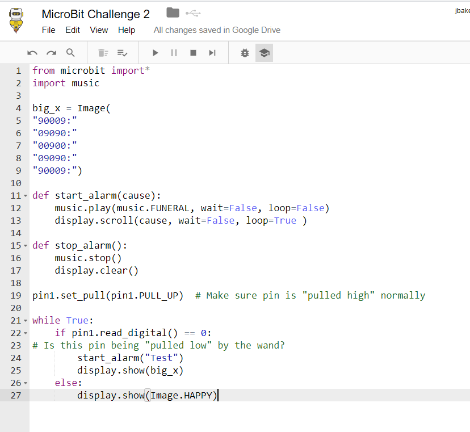Open files with the folder icon
The height and width of the screenshot is (432, 470).
click(173, 12)
